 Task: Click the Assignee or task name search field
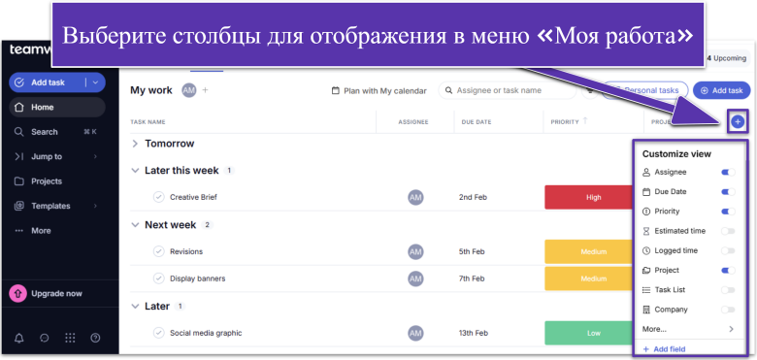(x=507, y=90)
